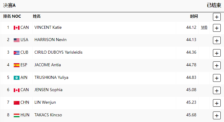Expand all rows with header plus button
The image size is (224, 122).
[x=217, y=17]
